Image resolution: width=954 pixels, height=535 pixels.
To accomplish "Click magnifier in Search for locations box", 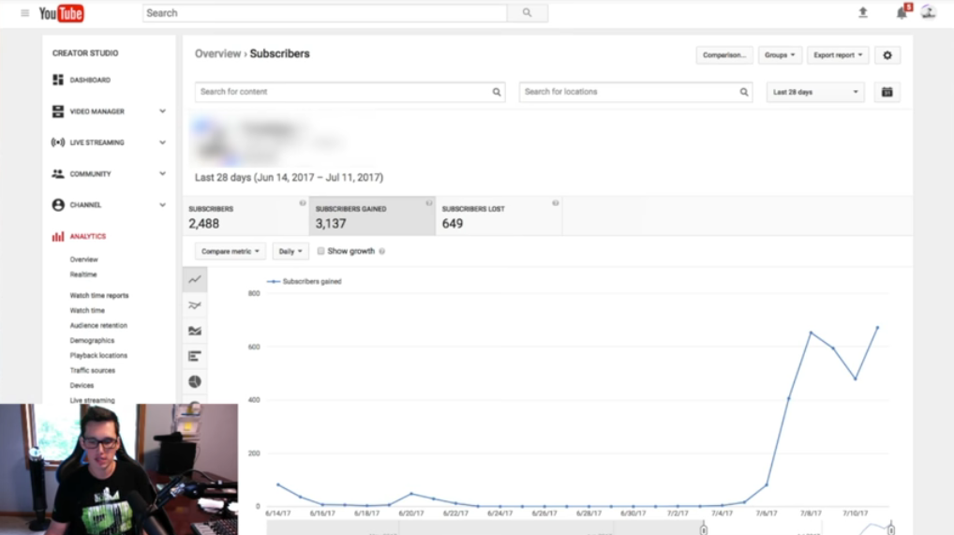I will (x=743, y=92).
